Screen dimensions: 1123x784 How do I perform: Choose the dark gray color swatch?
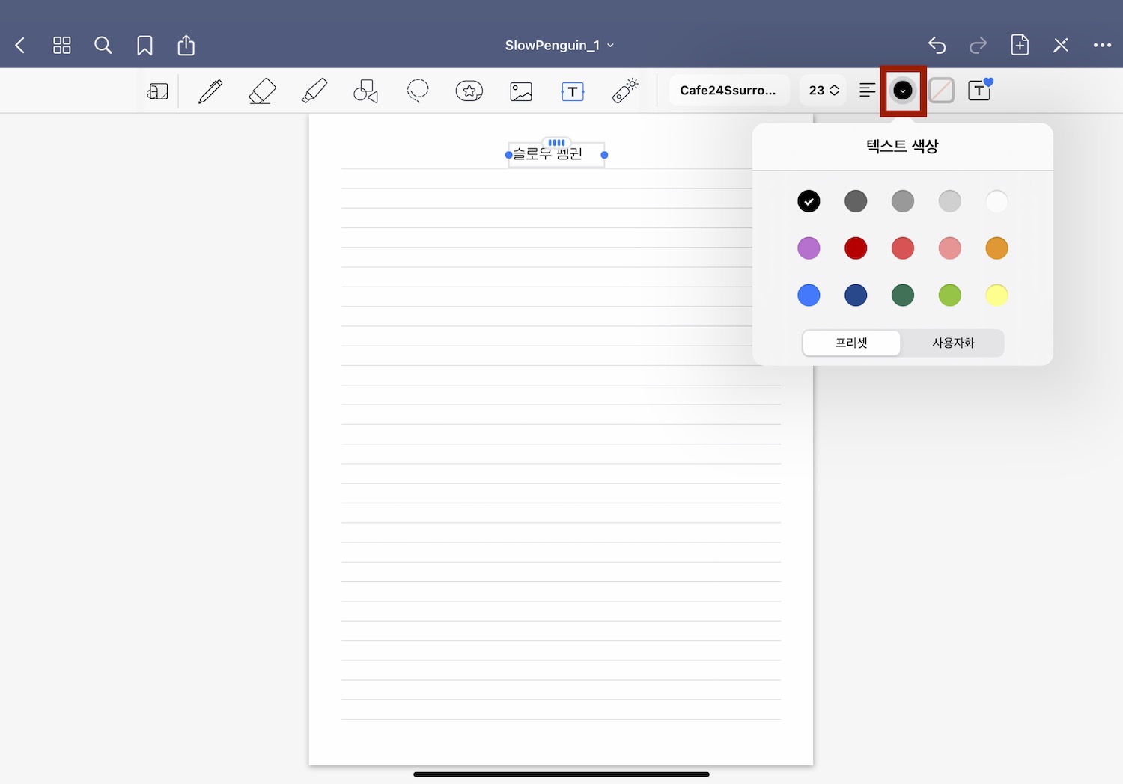856,201
